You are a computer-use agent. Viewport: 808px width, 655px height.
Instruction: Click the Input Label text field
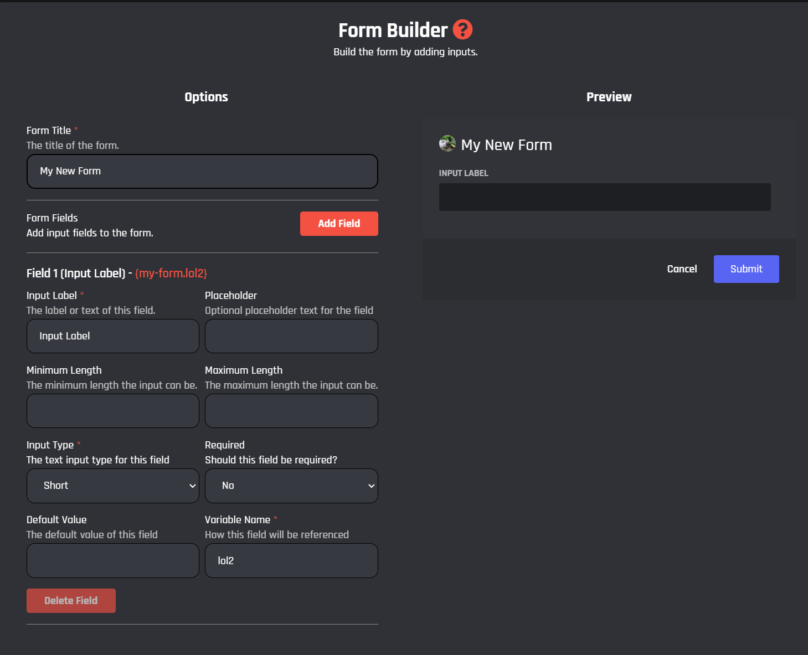(113, 336)
